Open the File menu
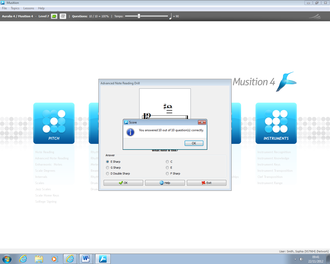This screenshot has width=330, height=264. click(4, 8)
